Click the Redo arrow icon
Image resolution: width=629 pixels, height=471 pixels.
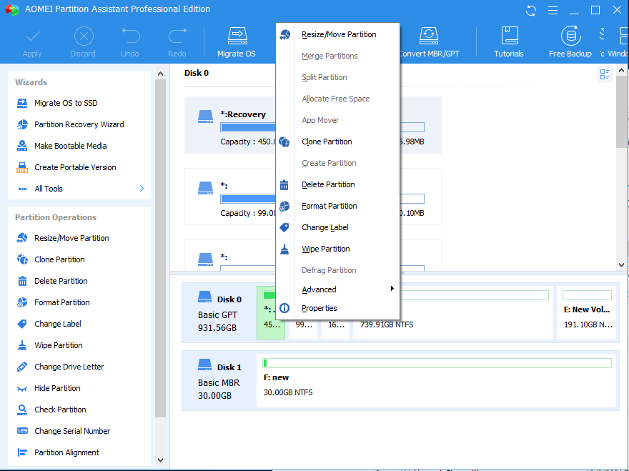tap(177, 36)
